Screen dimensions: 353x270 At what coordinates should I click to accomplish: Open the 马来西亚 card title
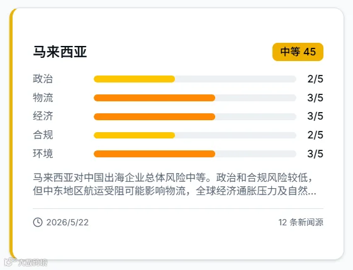coord(60,52)
